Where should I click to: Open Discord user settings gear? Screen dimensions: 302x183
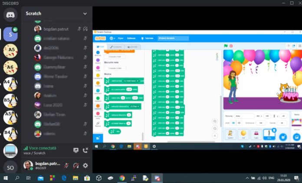pyautogui.click(x=85, y=166)
